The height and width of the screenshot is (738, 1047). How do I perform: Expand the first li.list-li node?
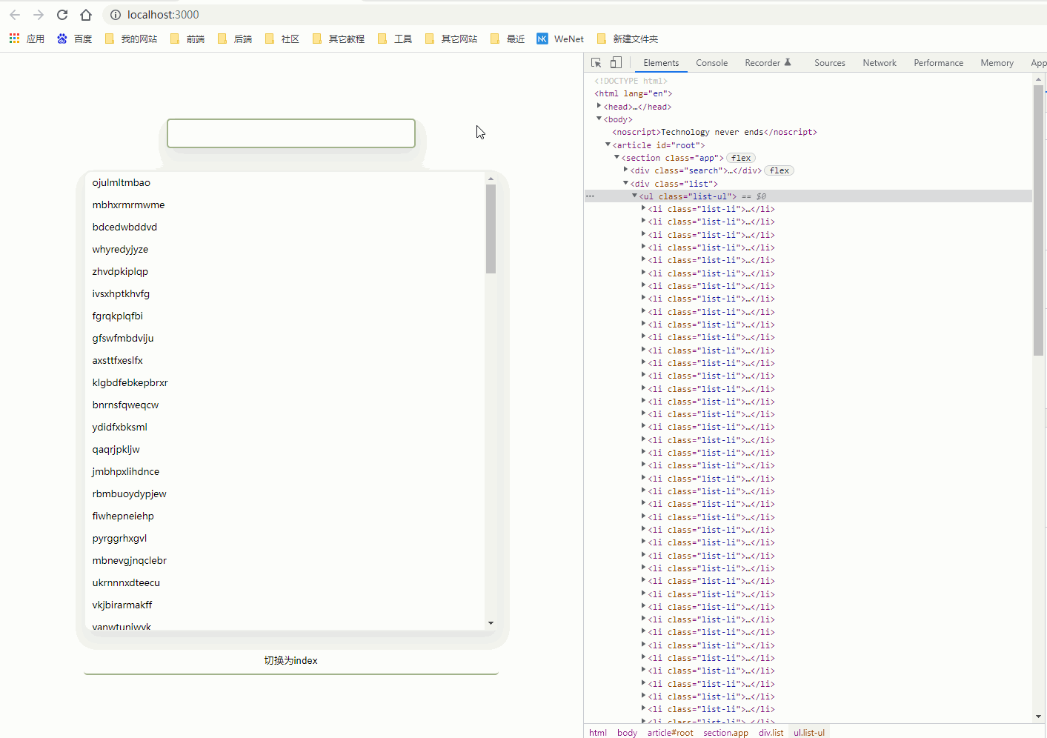(643, 208)
